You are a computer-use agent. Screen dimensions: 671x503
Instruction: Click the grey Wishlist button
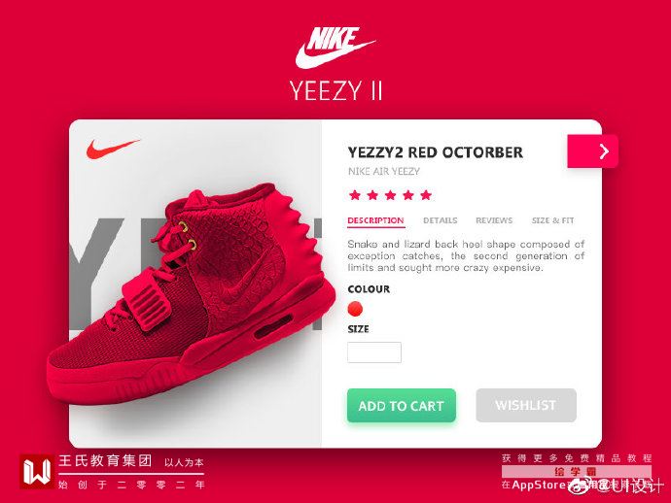526,405
